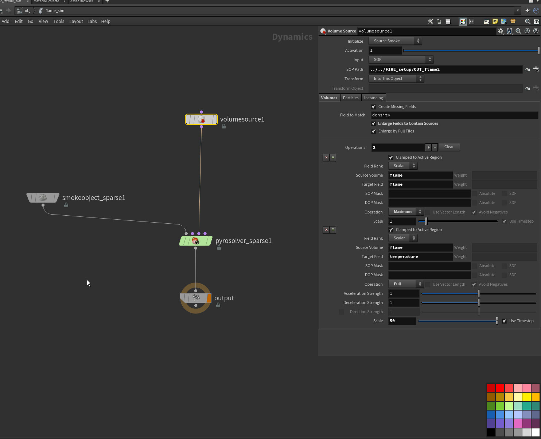The width and height of the screenshot is (541, 439).
Task: Toggle Create Missing Fields checkbox
Action: click(373, 107)
